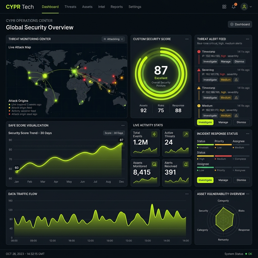The image size is (258, 258).
Task: Click the OCT 26, 2023 timestamp
Action: pyautogui.click(x=25, y=254)
